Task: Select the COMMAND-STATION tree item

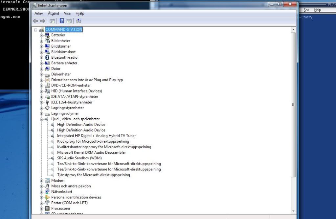Action: point(64,30)
